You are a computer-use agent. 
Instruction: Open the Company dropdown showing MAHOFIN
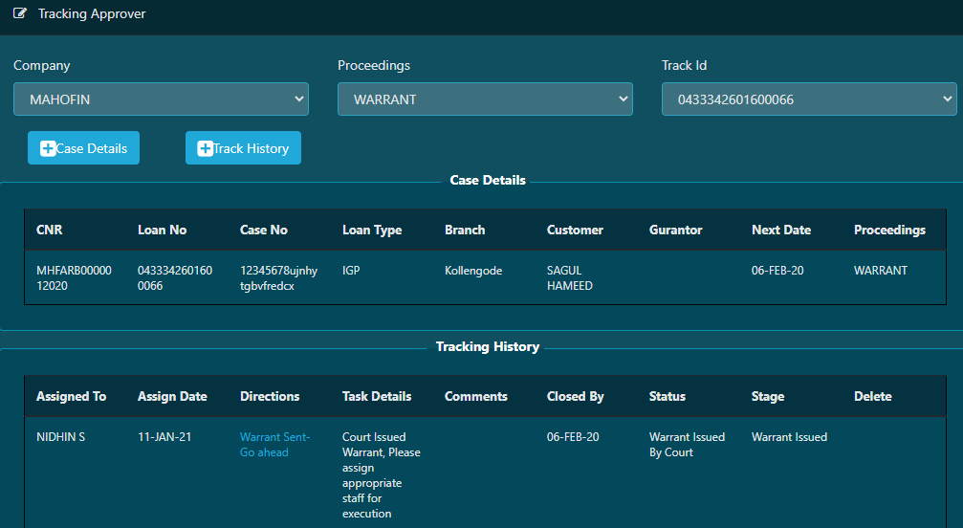pos(161,99)
